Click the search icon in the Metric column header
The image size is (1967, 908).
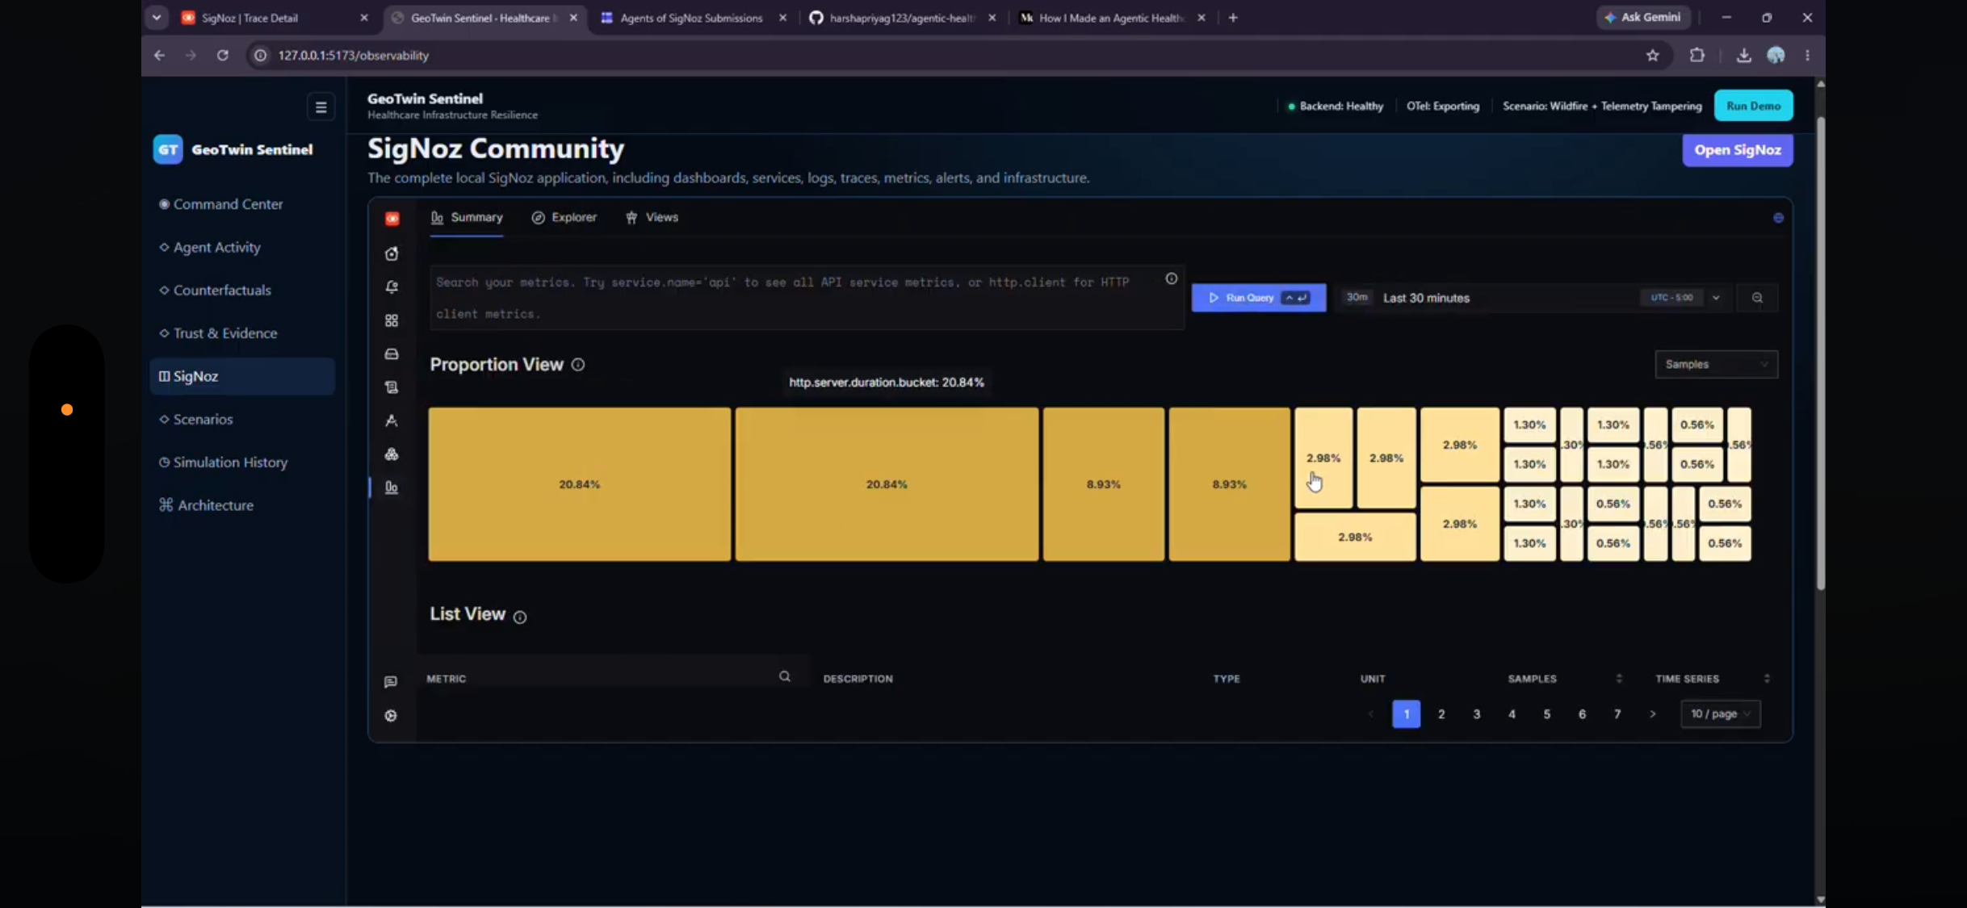(x=785, y=677)
